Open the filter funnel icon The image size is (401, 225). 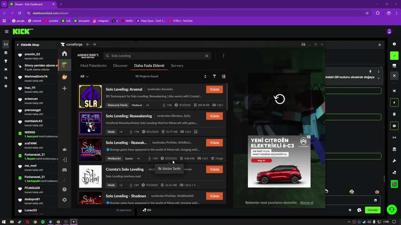pos(215,76)
